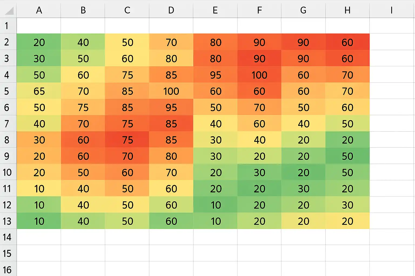Select column I header
This screenshot has width=415, height=276.
click(x=392, y=10)
